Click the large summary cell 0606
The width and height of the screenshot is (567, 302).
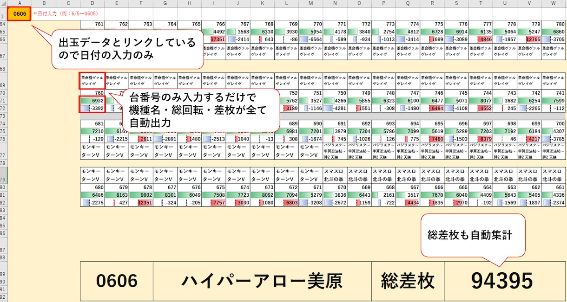click(117, 281)
